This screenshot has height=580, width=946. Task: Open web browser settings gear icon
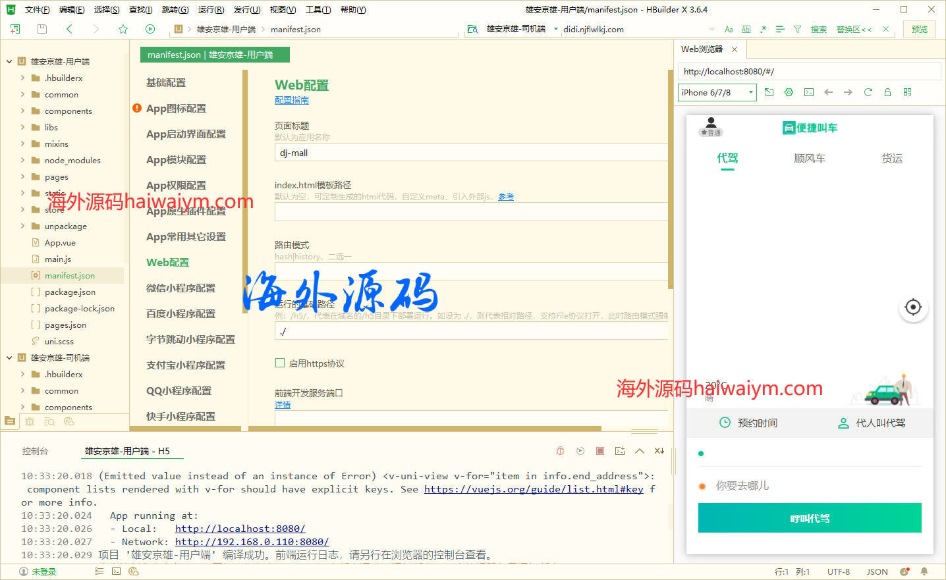point(789,92)
